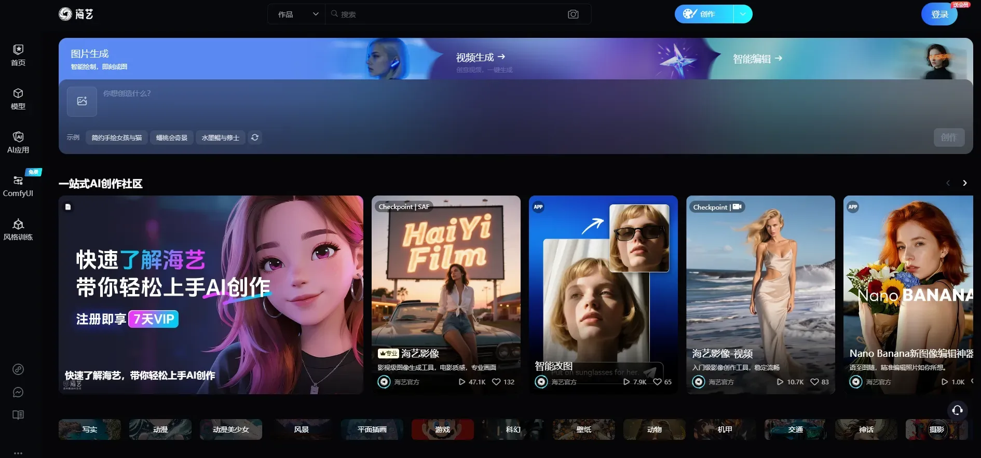Open 风格训练 style training icon
This screenshot has width=981, height=458.
[18, 229]
